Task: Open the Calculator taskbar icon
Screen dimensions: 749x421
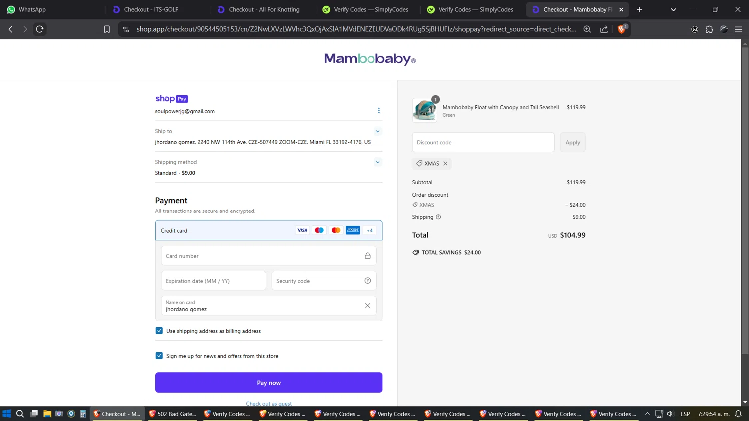Action: point(83,414)
